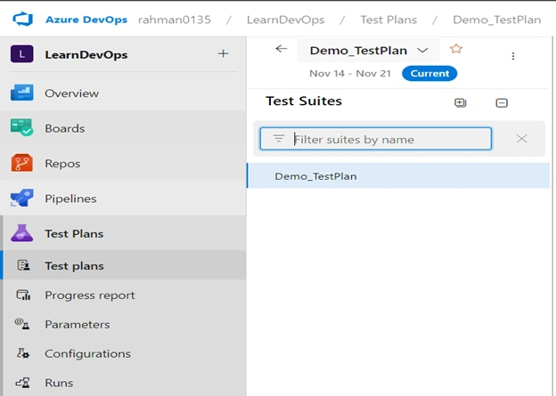The image size is (556, 396).
Task: Click the Nov 14 - Nov 21 date range
Action: pyautogui.click(x=350, y=73)
